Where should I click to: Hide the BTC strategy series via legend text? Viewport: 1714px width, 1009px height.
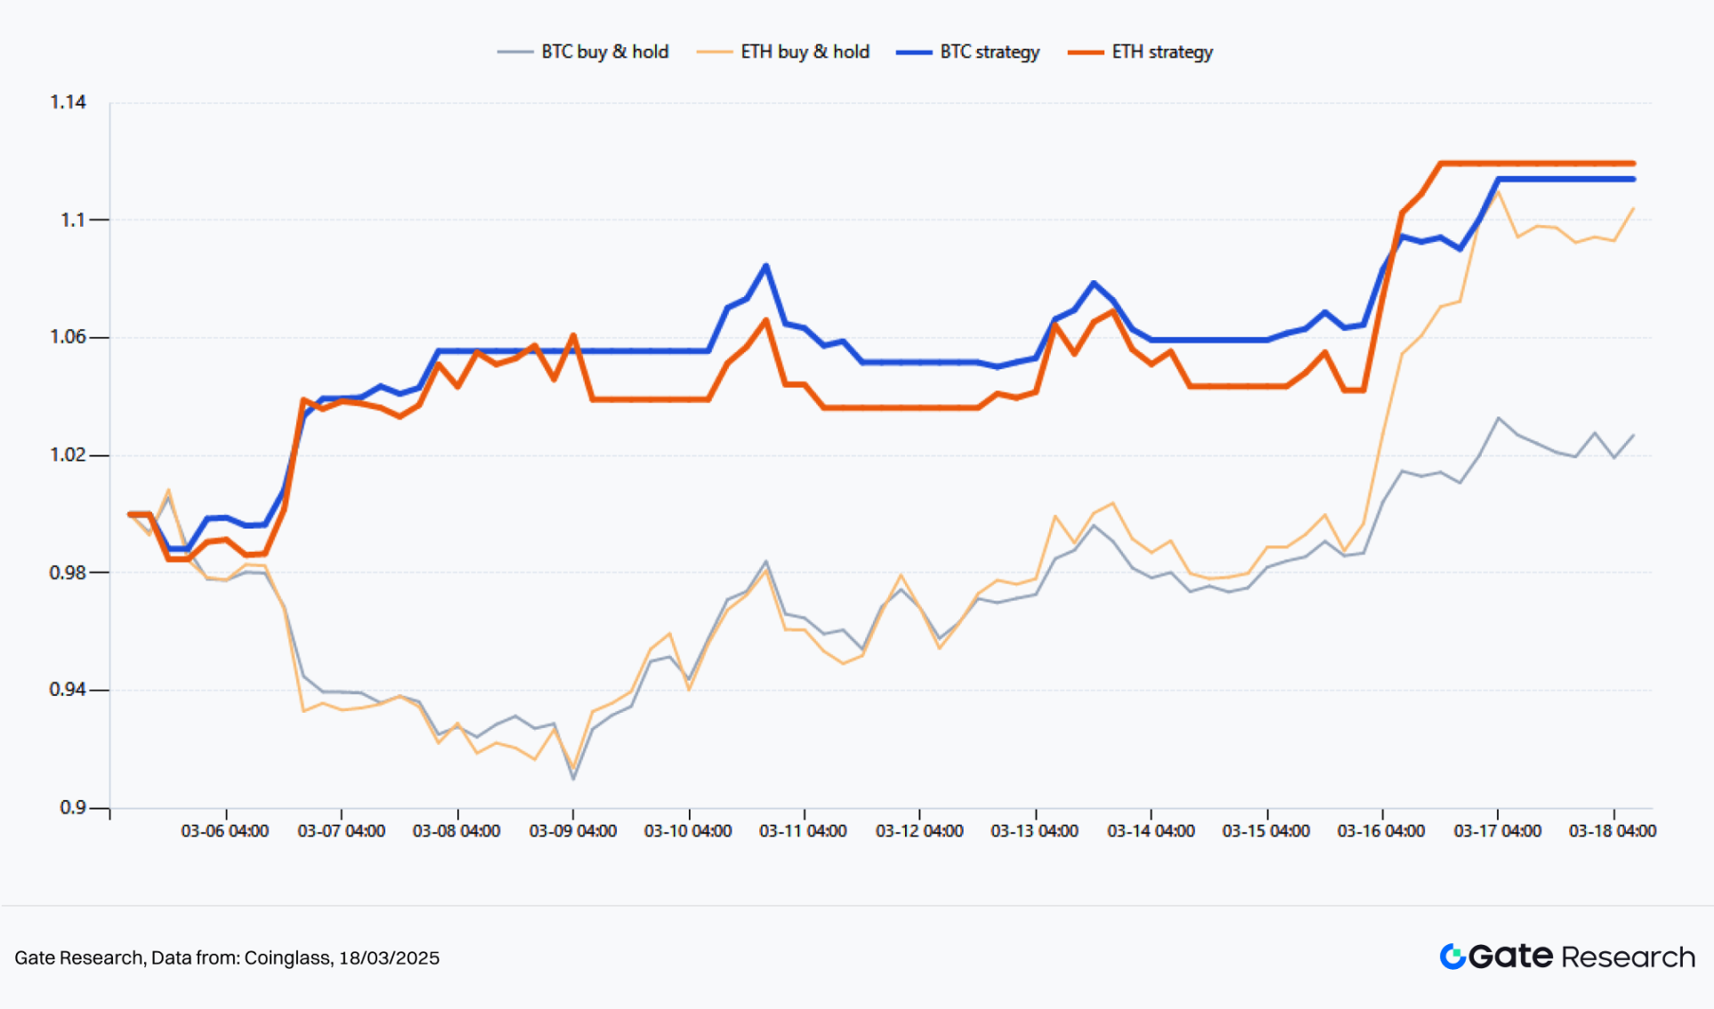pos(990,52)
